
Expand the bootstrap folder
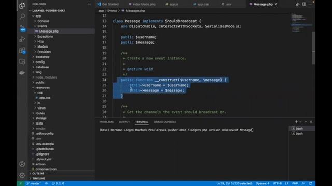pos(43,57)
